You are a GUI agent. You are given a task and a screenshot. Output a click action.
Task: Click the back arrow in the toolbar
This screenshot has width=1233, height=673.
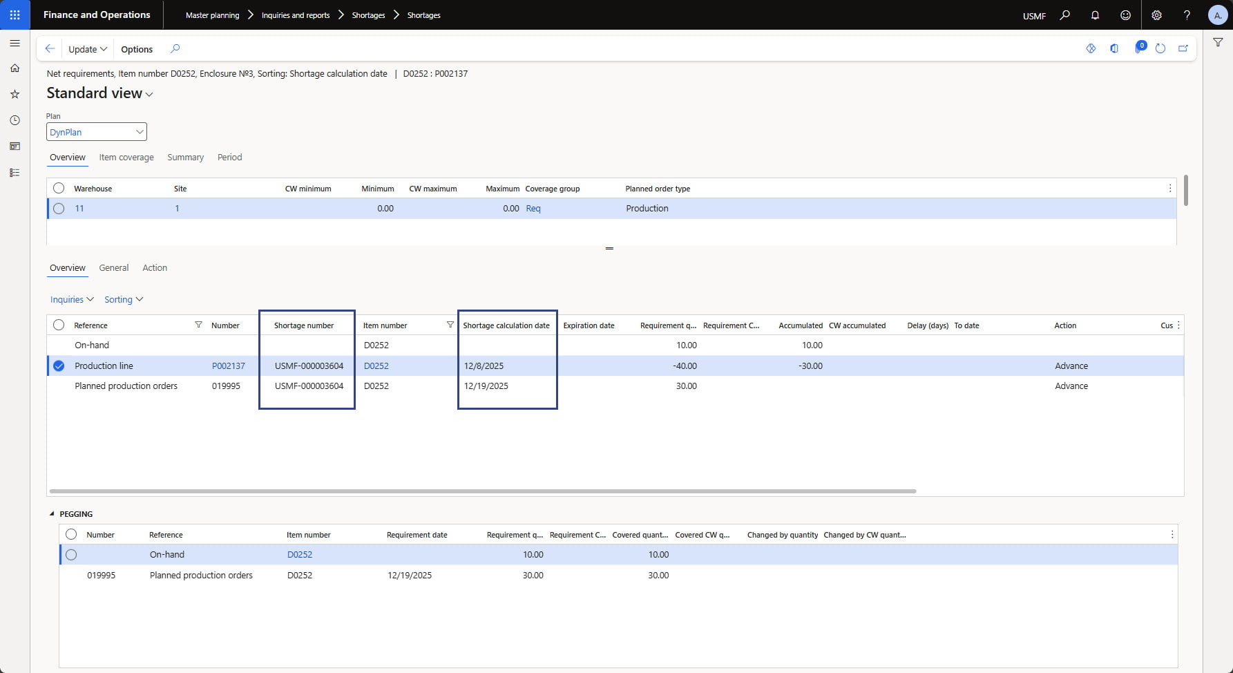(x=50, y=49)
